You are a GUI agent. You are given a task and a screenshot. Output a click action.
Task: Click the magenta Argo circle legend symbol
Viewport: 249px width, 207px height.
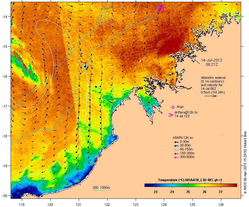(x=173, y=107)
